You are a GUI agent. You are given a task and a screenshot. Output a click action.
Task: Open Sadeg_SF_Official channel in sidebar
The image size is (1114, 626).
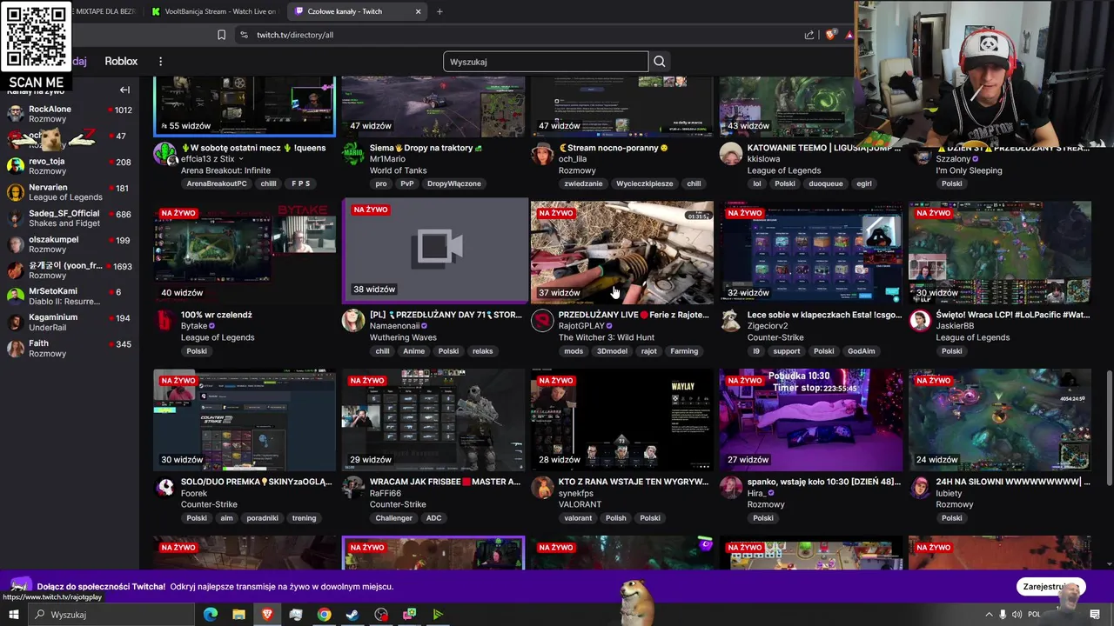(x=70, y=218)
